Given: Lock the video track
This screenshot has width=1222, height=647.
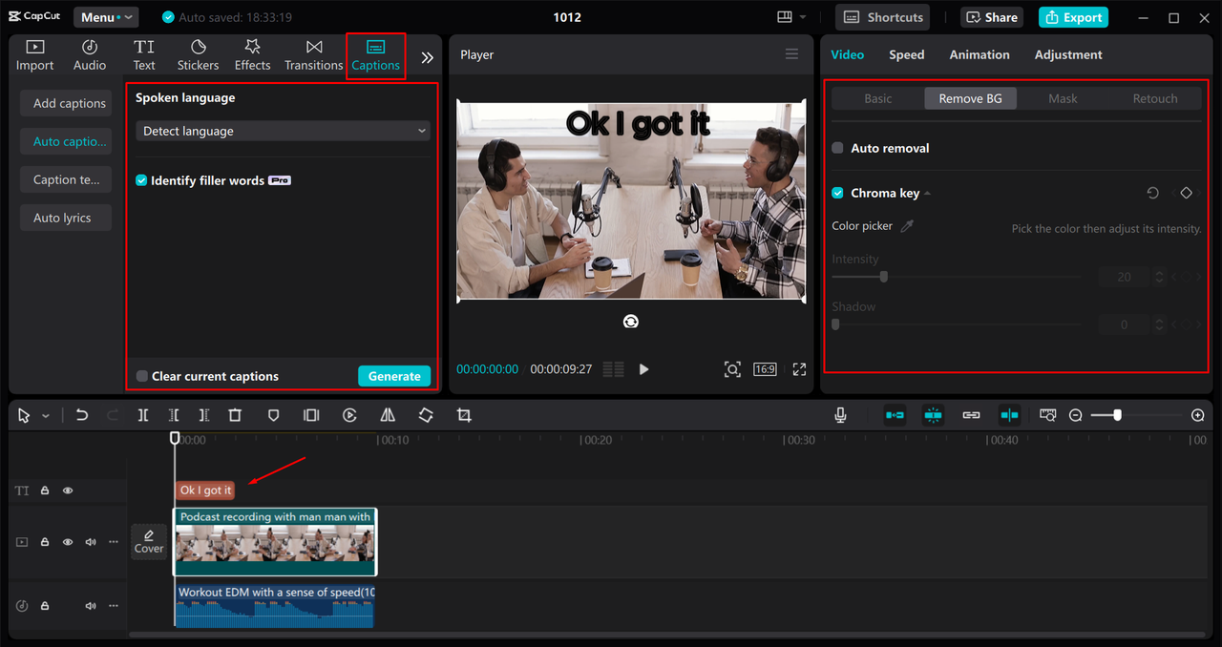Looking at the screenshot, I should pos(45,542).
